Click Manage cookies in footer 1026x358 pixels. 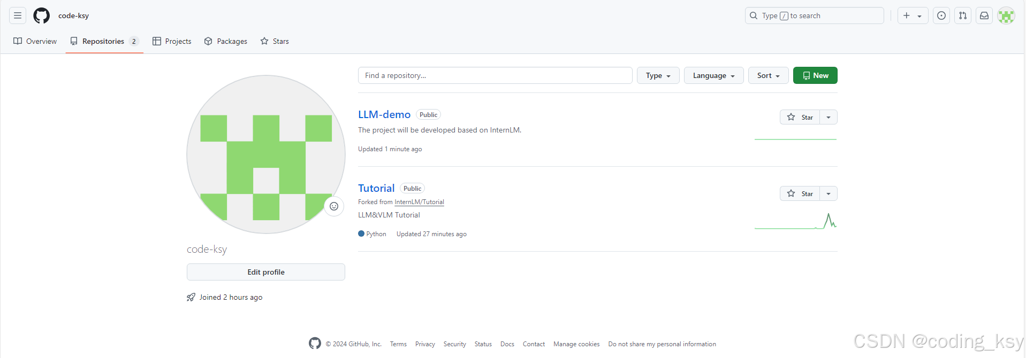[576, 344]
